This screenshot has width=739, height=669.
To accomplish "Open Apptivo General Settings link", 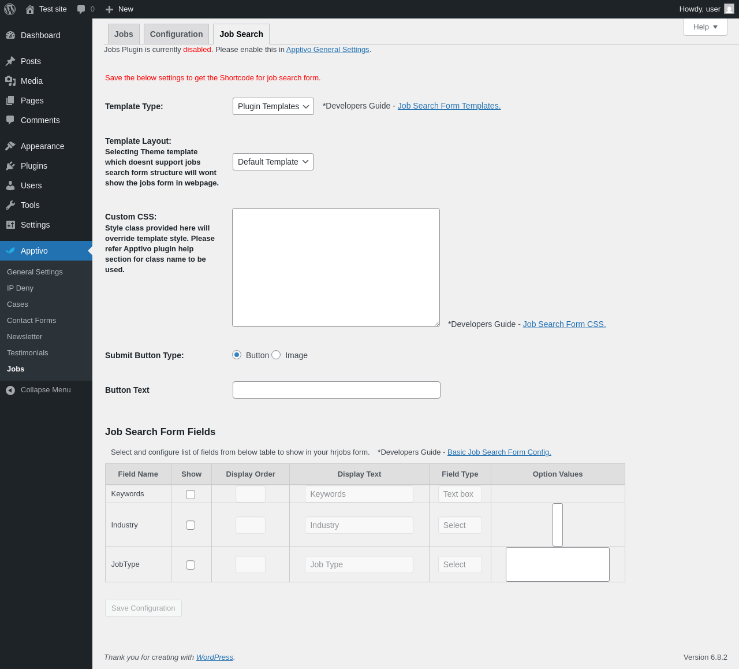I will coord(327,50).
